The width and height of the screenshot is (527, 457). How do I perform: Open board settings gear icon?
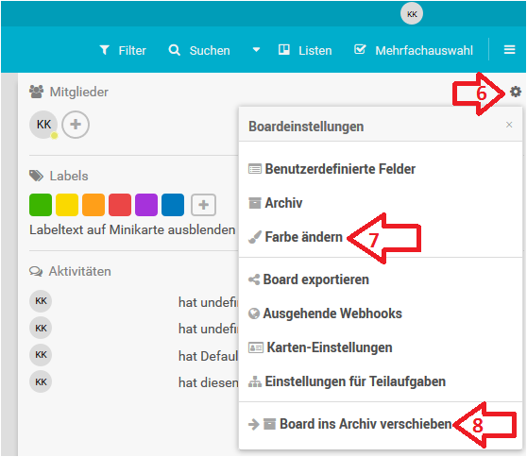point(516,92)
